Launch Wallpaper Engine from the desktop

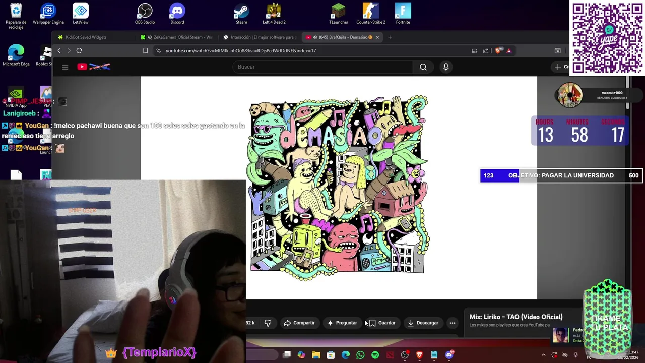pyautogui.click(x=48, y=14)
